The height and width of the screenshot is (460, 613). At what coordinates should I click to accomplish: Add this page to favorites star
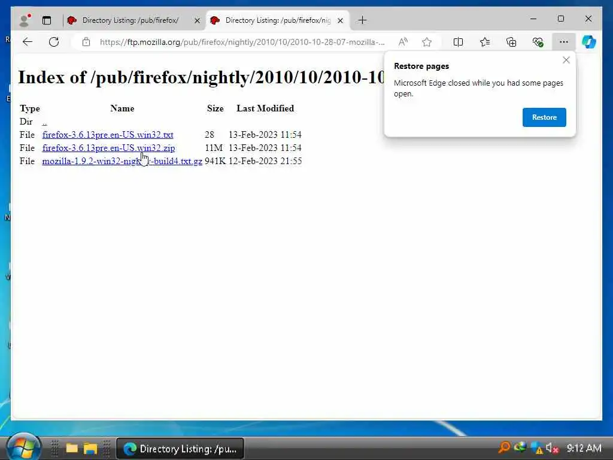click(x=427, y=42)
